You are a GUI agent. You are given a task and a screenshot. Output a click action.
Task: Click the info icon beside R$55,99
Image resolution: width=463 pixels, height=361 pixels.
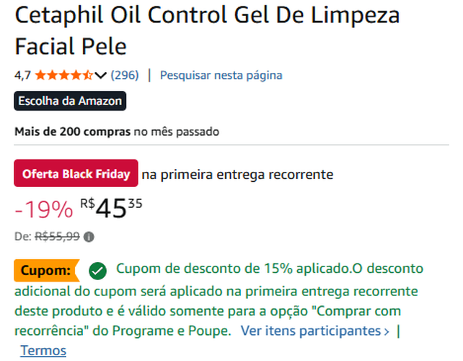coord(89,236)
